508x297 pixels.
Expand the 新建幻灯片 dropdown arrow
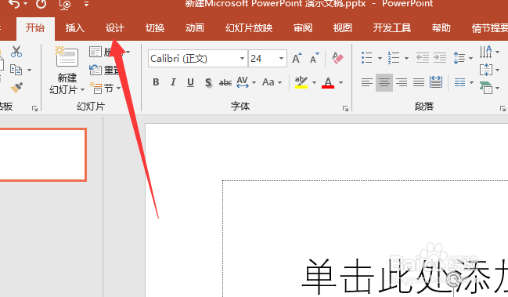point(82,90)
